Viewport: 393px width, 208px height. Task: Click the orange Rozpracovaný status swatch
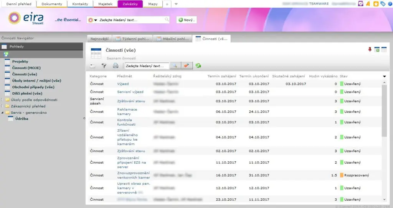342,175
